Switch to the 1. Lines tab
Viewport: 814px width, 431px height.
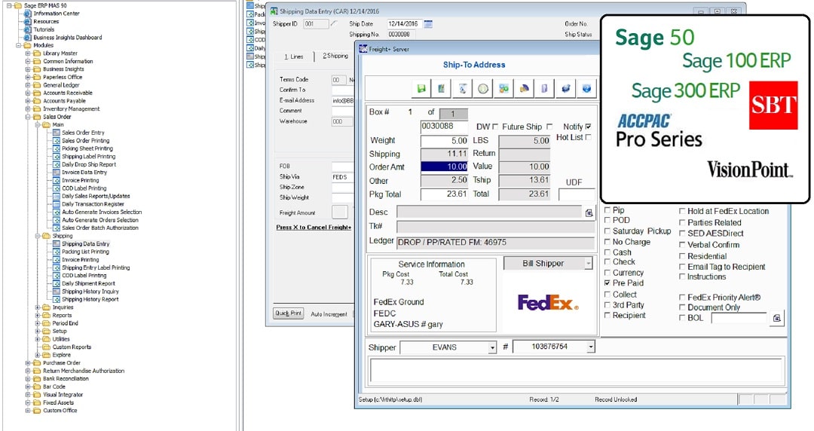coord(294,57)
